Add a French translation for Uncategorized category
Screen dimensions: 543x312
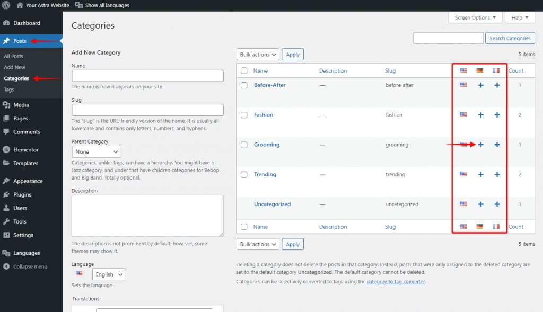coord(497,204)
